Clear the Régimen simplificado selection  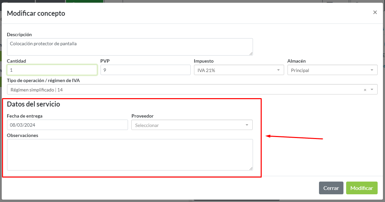[x=365, y=90]
